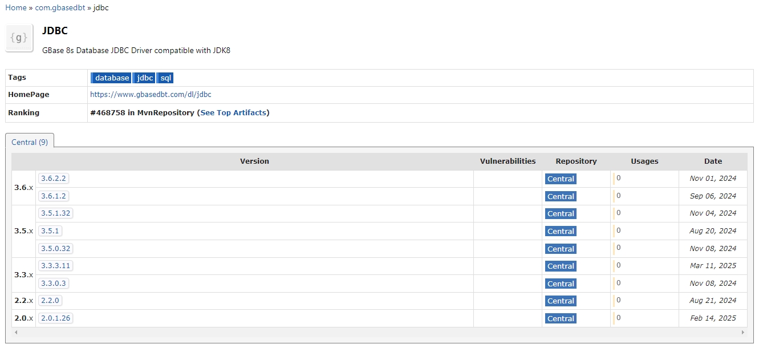The image size is (759, 348).
Task: Click the date Feb 14, 2025
Action: click(713, 318)
